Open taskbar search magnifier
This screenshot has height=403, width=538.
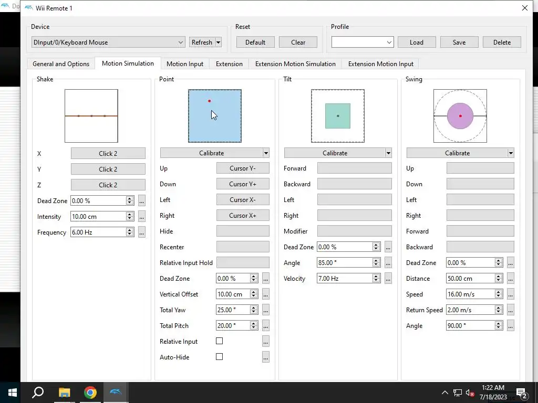point(38,393)
